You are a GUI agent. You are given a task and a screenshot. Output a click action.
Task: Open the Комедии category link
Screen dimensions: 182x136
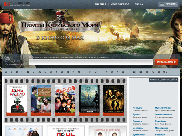pyautogui.click(x=137, y=108)
